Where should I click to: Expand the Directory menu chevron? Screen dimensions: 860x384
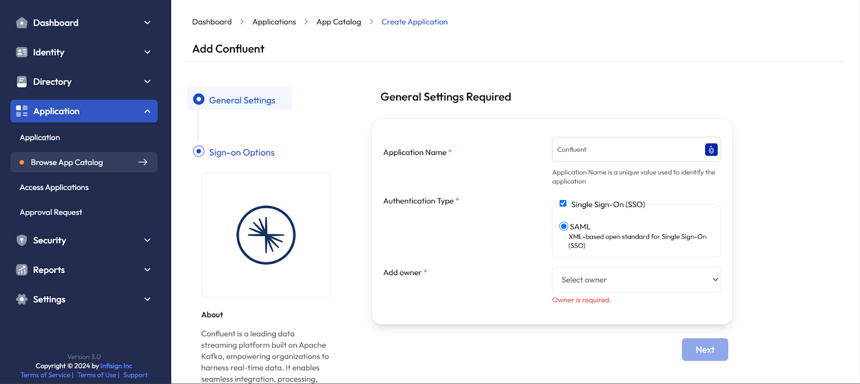tap(147, 82)
